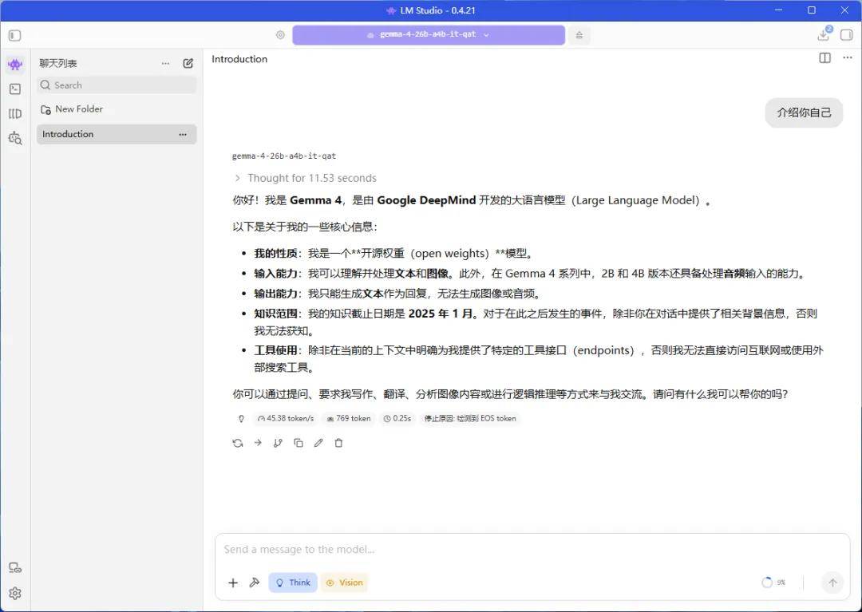Click the user message 介绍你自己
This screenshot has width=862, height=612.
click(804, 113)
